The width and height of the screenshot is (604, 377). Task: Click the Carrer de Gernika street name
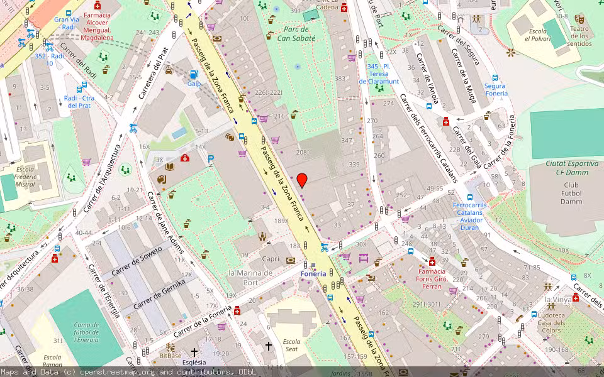click(x=159, y=294)
